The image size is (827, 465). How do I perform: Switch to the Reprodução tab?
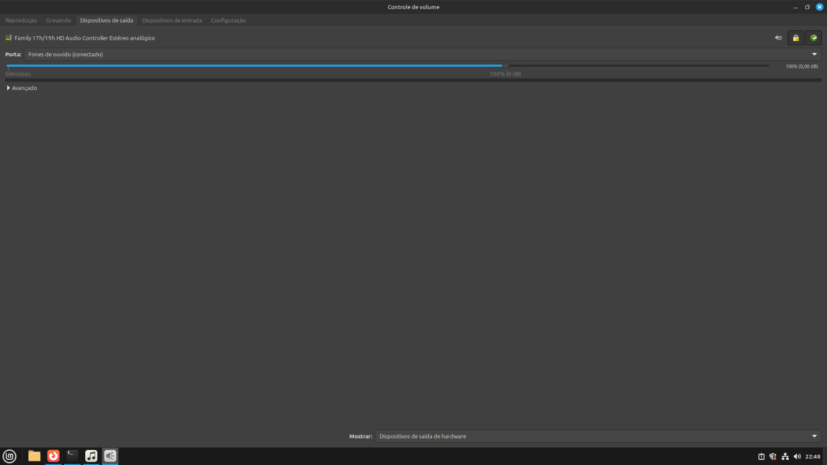pos(21,20)
